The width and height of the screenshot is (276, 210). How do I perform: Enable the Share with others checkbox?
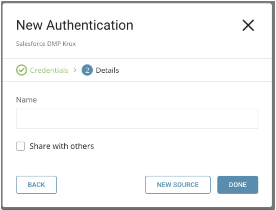20,146
